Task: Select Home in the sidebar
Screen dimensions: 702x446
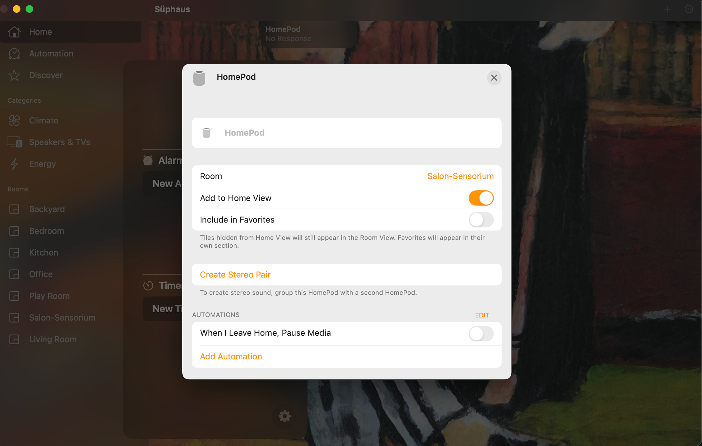Action: (x=71, y=32)
